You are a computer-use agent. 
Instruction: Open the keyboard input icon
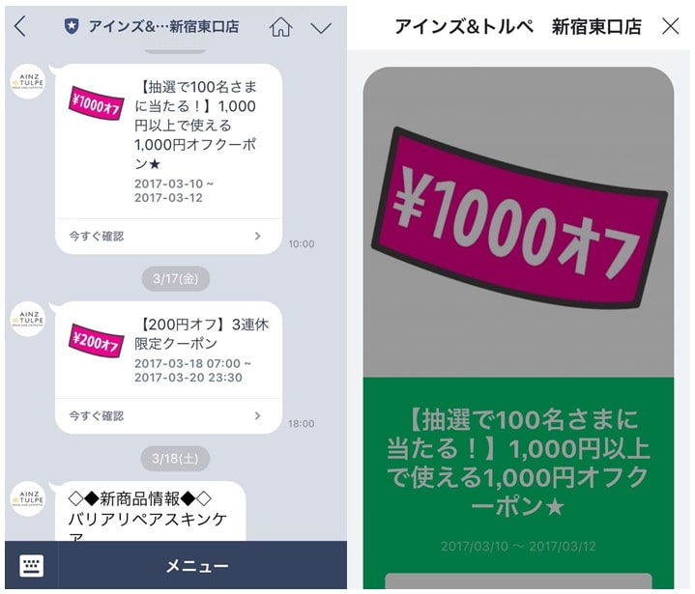32,566
